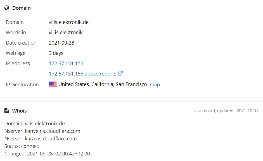Open the 172.67.151.155 IP address link

[x=66, y=63]
